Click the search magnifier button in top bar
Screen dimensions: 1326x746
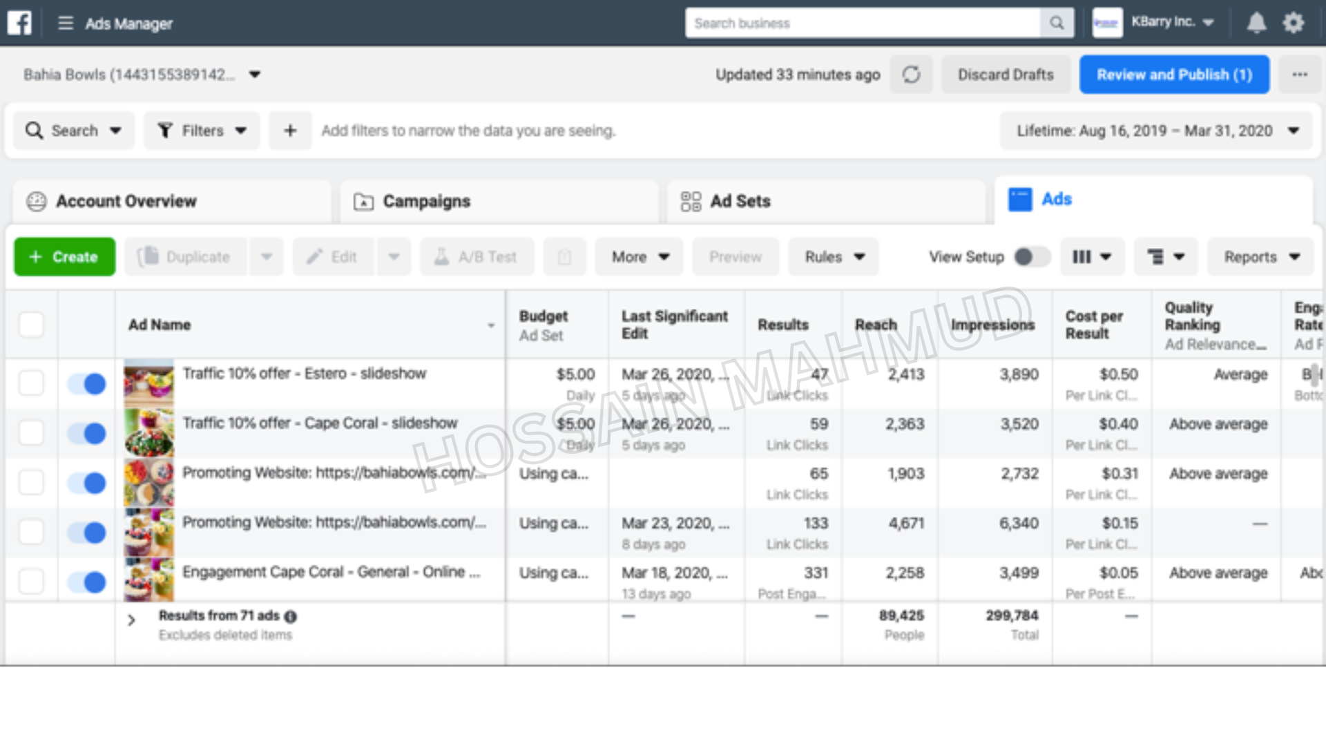[x=1057, y=23]
